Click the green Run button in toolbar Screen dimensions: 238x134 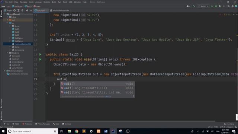tap(212, 6)
